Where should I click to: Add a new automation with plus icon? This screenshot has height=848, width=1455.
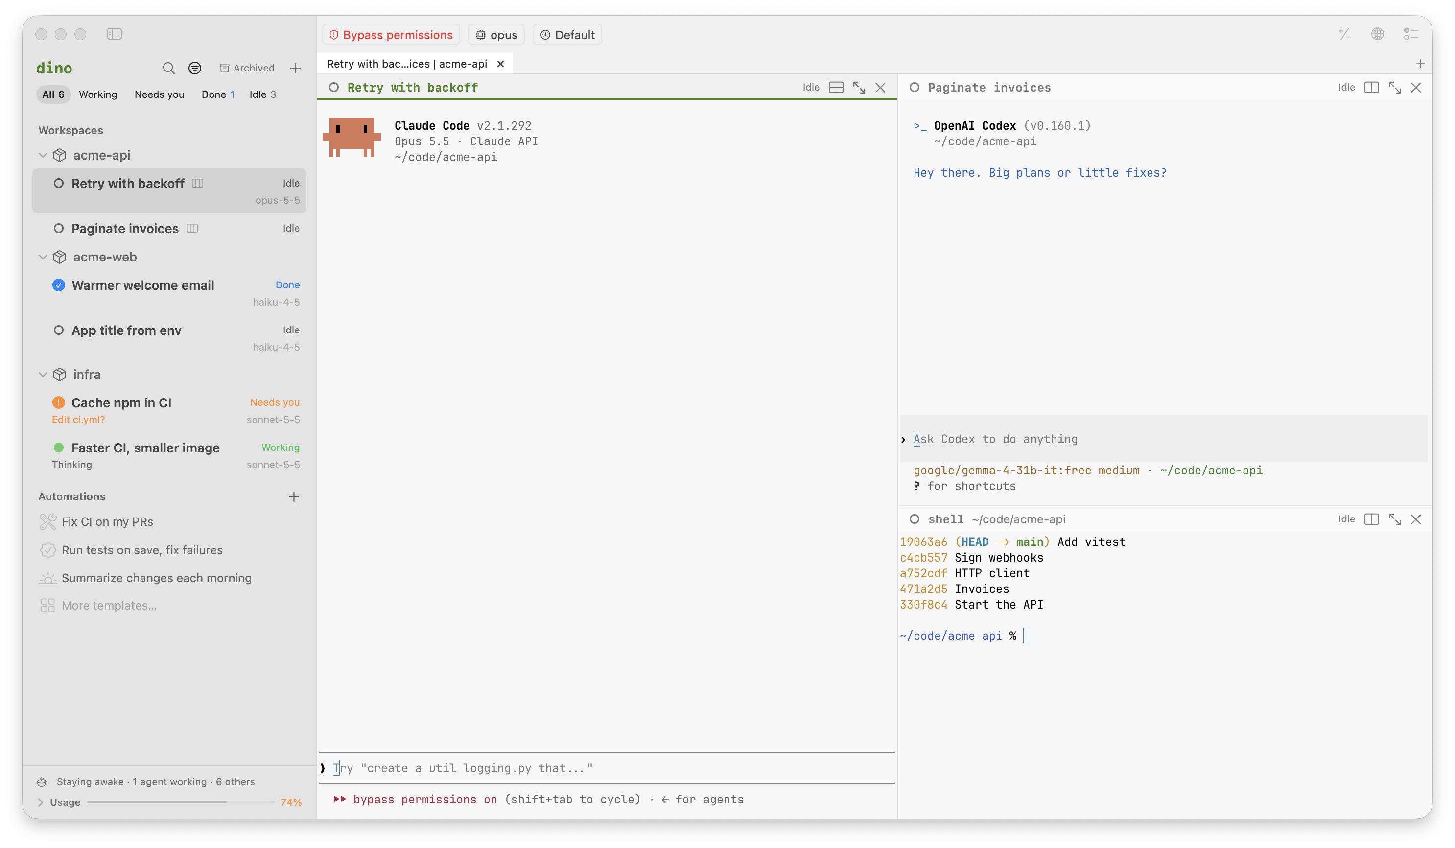pyautogui.click(x=294, y=496)
